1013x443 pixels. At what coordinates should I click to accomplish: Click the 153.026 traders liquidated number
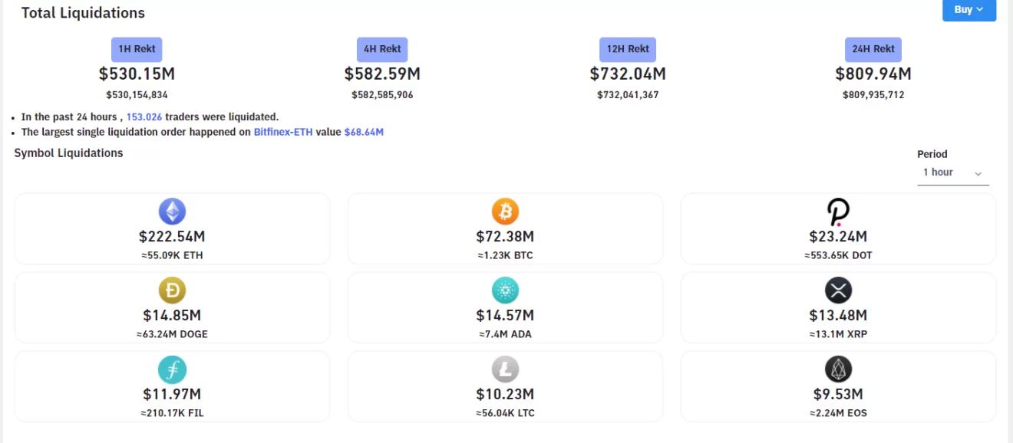[144, 117]
